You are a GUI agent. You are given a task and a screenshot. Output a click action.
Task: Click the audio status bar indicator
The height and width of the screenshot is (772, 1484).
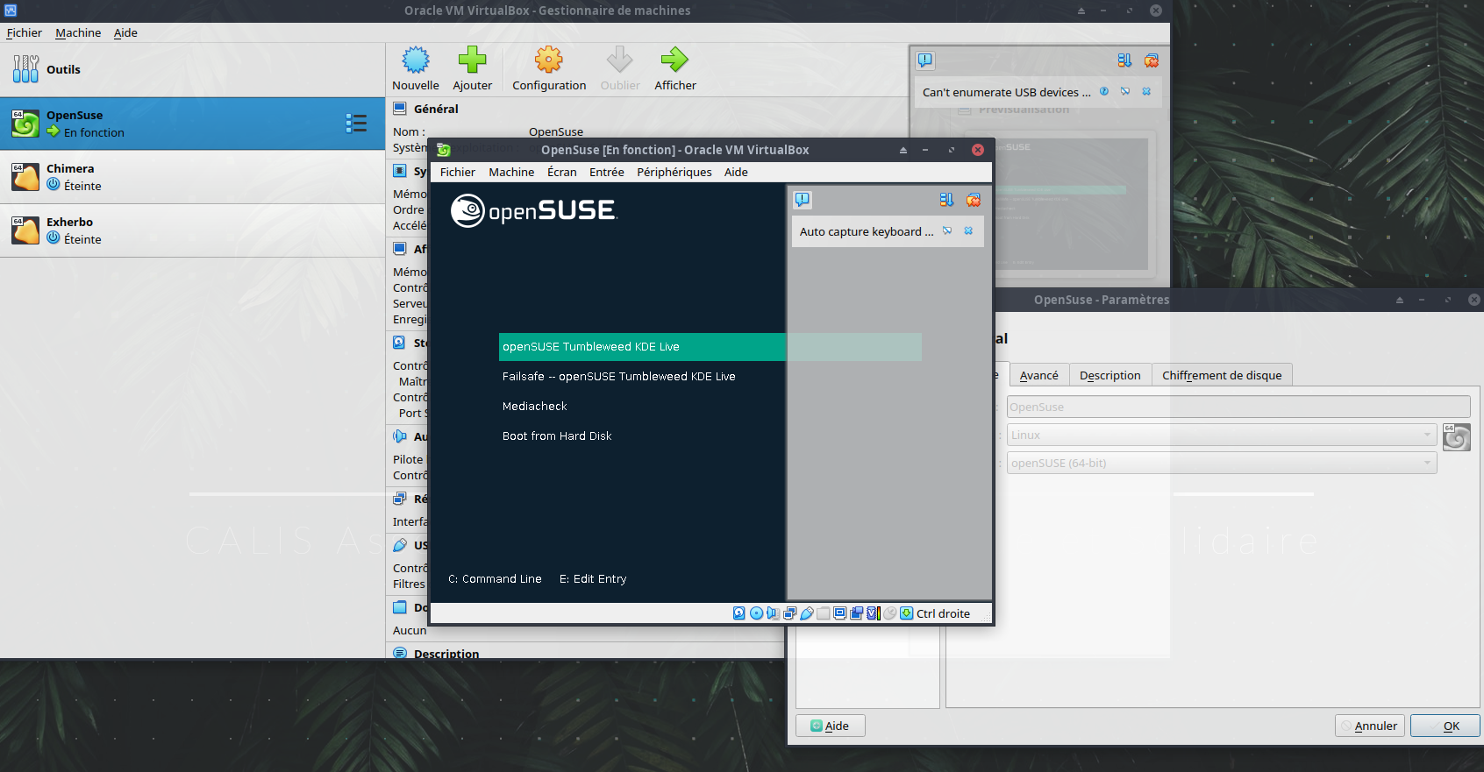click(x=773, y=613)
